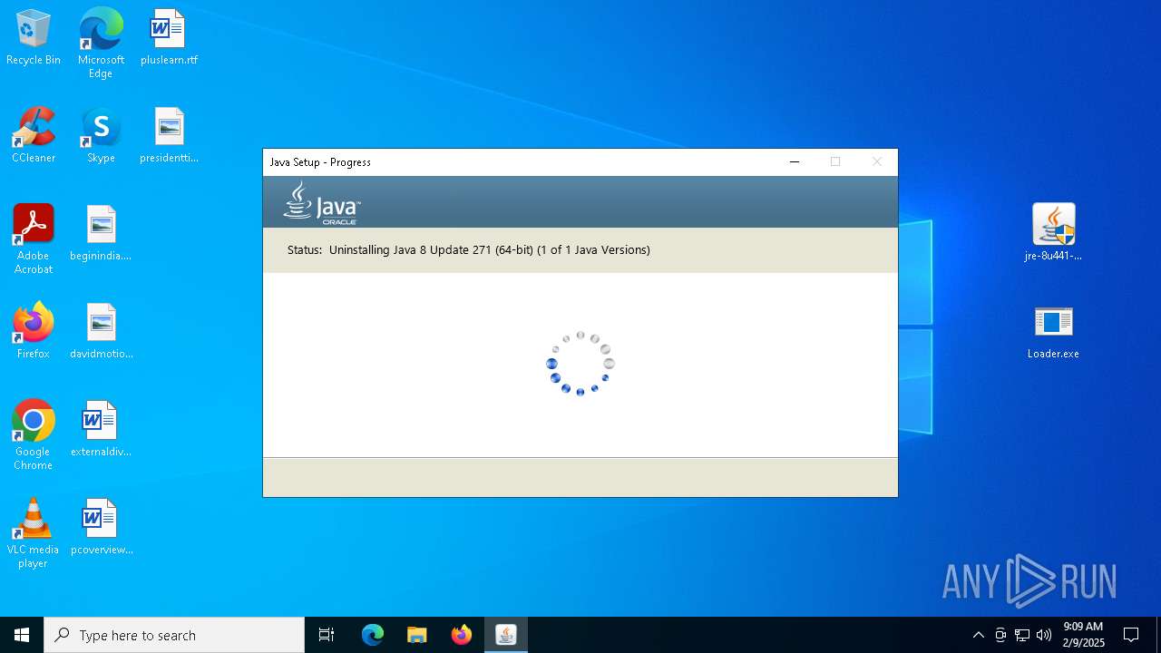This screenshot has width=1161, height=653.
Task: Minimize the Java Setup window
Action: coord(795,161)
